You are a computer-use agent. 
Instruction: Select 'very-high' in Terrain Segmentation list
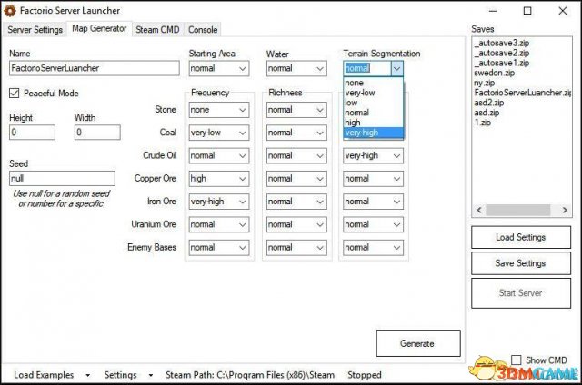[373, 133]
